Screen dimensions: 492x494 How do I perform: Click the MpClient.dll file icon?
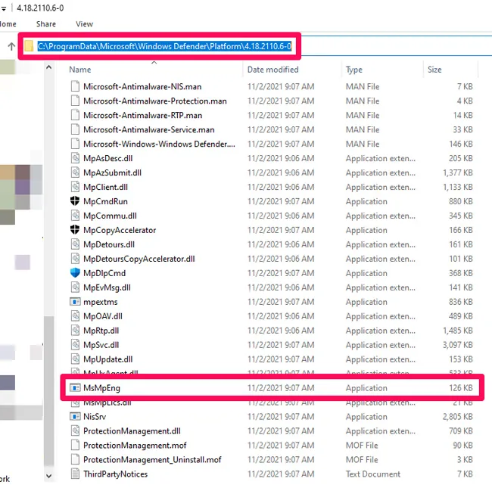coord(75,187)
